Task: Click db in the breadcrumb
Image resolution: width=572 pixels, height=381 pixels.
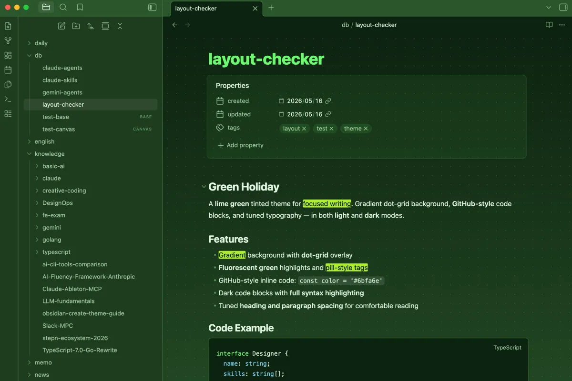Action: pyautogui.click(x=345, y=25)
